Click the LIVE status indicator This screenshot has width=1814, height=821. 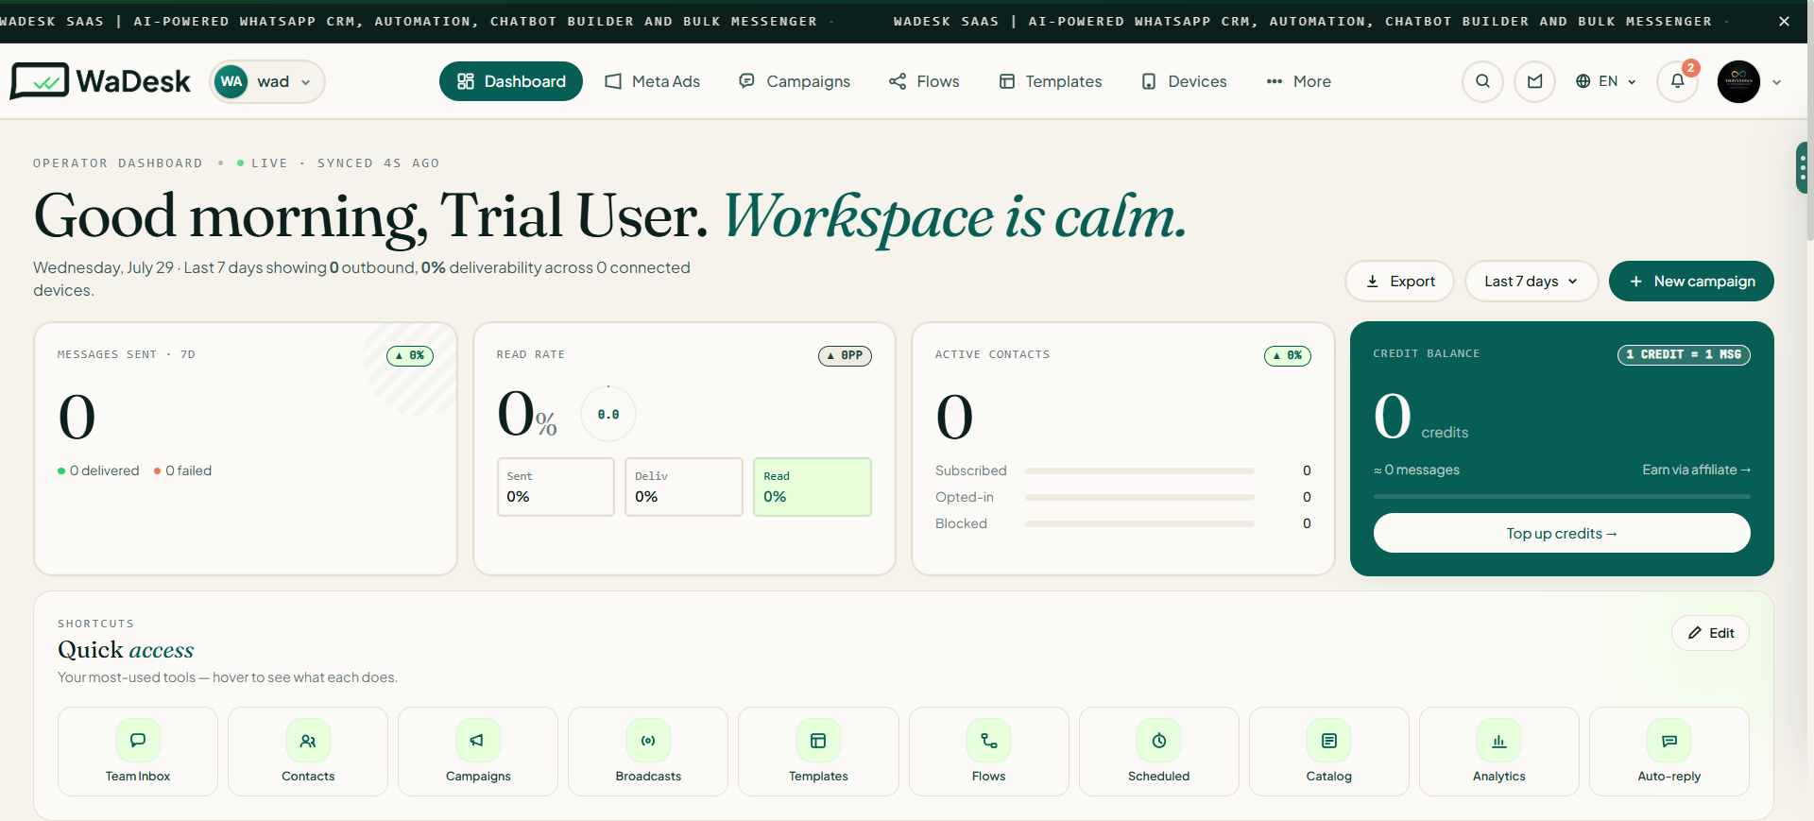coord(263,163)
